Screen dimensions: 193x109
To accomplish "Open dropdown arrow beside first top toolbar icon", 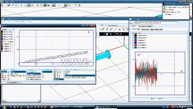I will pyautogui.click(x=5, y=5).
